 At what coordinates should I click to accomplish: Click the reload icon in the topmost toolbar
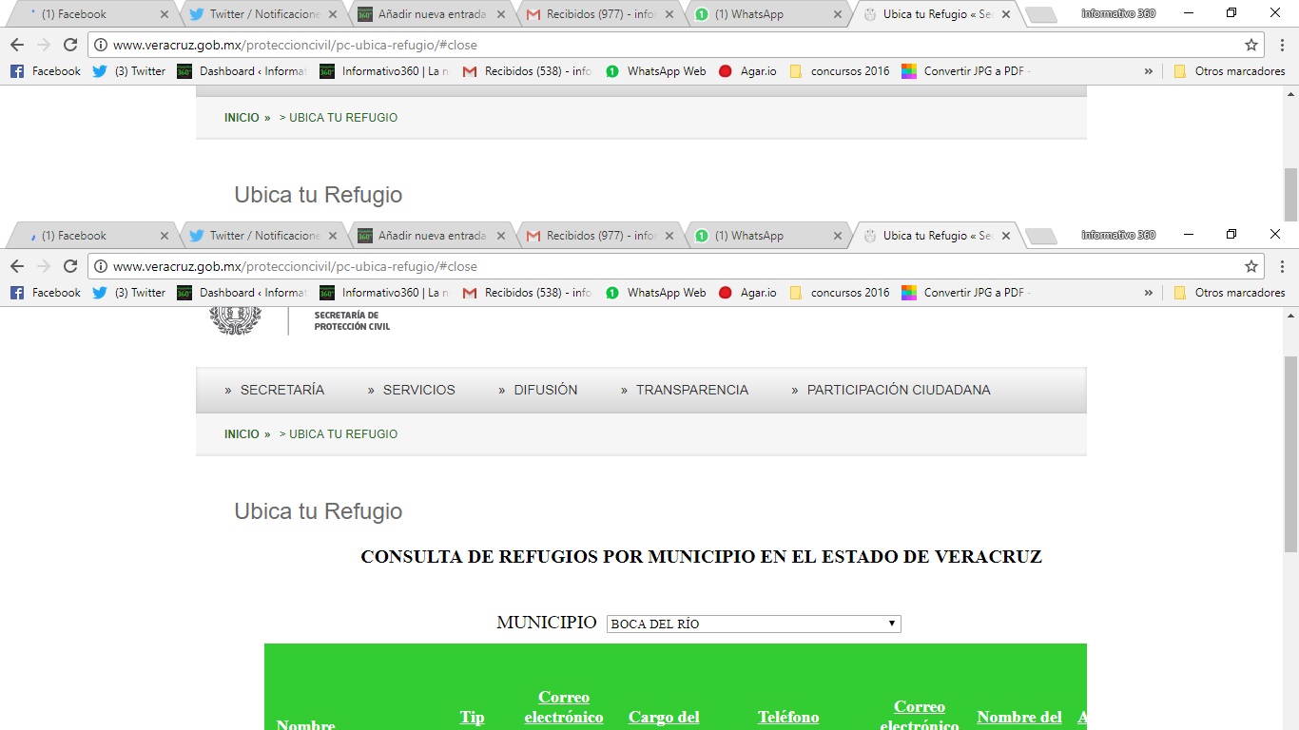(70, 45)
